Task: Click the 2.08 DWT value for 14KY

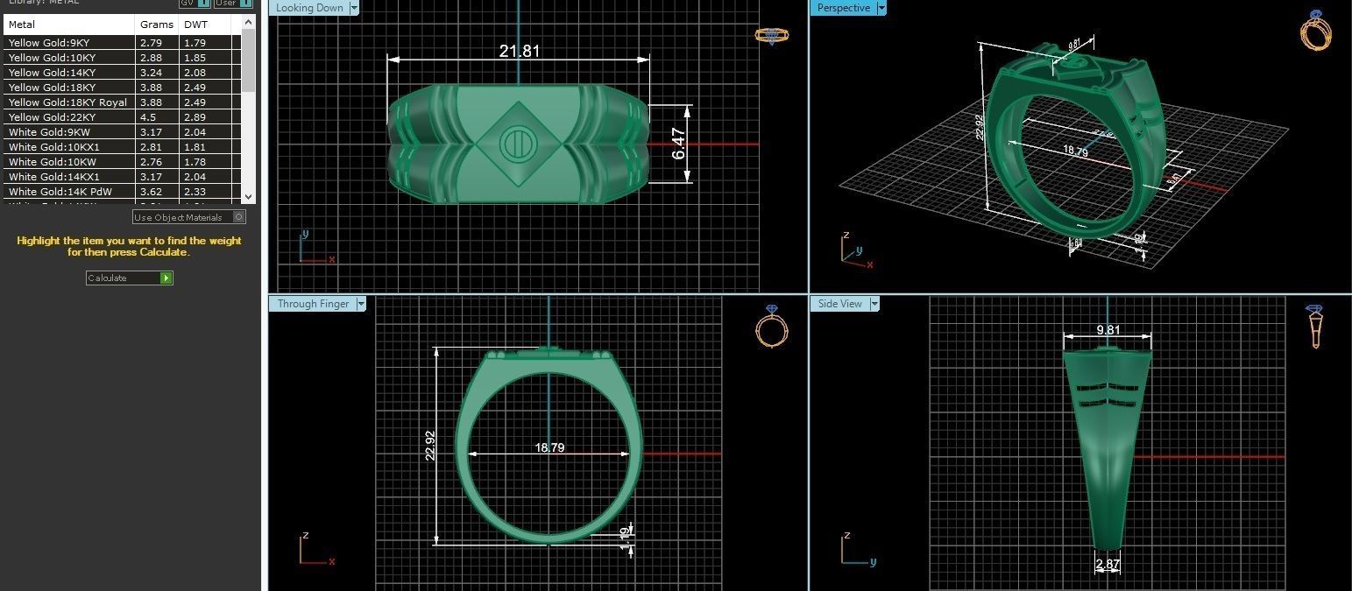Action: pos(195,73)
